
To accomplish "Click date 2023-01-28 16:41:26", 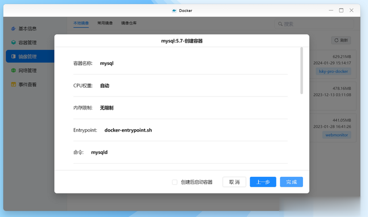I will point(332,126).
